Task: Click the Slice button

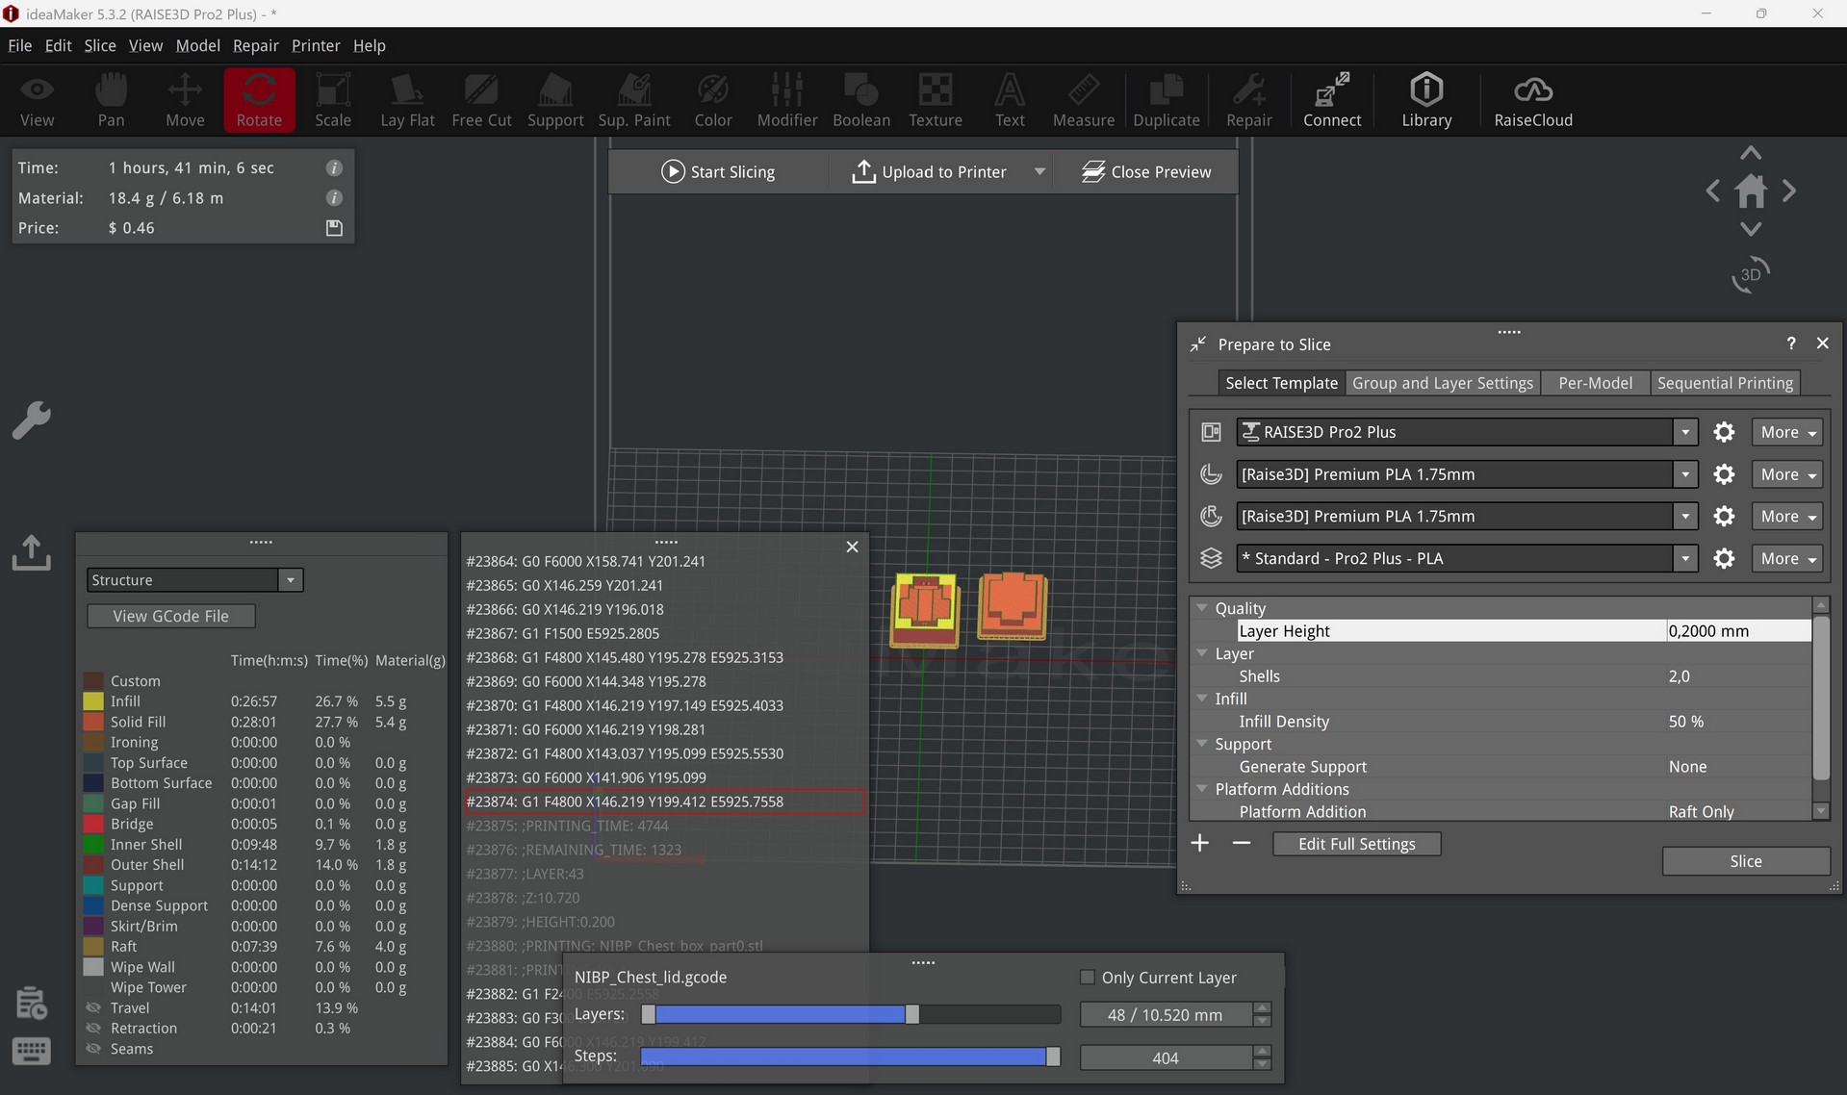Action: tap(1745, 861)
